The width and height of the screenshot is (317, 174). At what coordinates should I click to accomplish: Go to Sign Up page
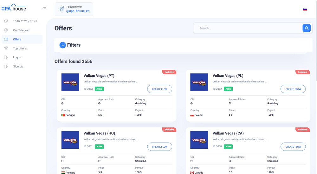point(18,67)
